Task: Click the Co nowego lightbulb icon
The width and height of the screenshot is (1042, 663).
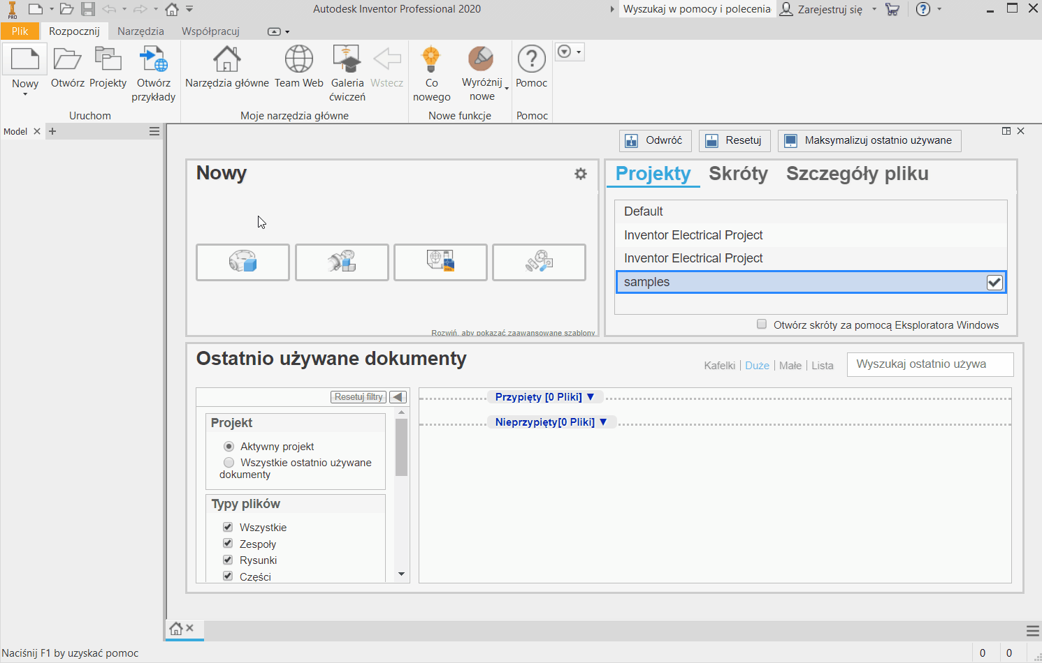Action: pyautogui.click(x=431, y=60)
